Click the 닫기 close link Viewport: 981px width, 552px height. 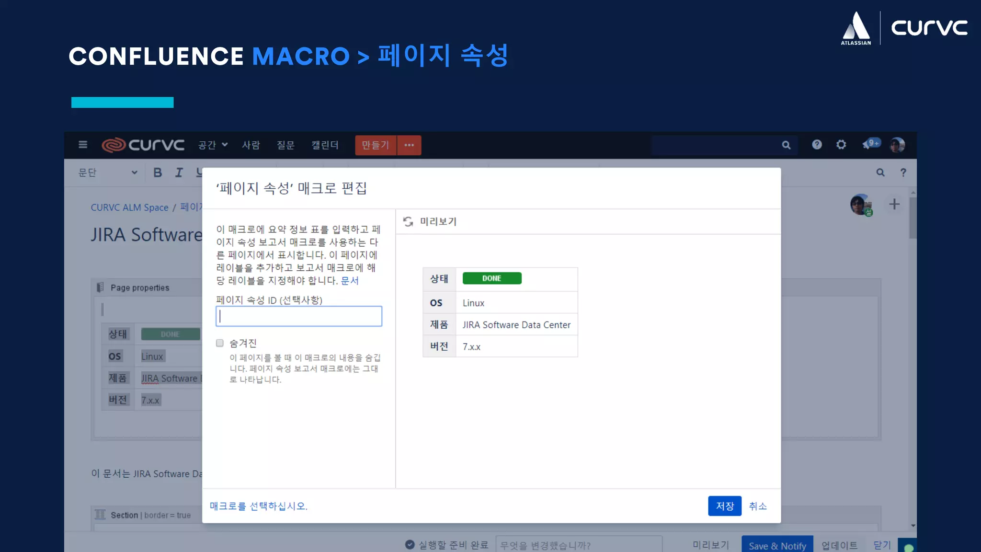click(882, 545)
